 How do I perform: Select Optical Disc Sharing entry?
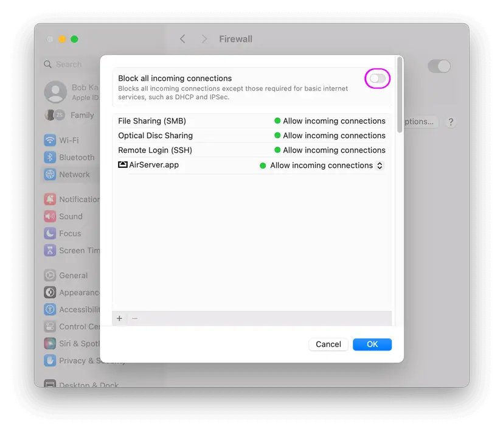click(252, 136)
